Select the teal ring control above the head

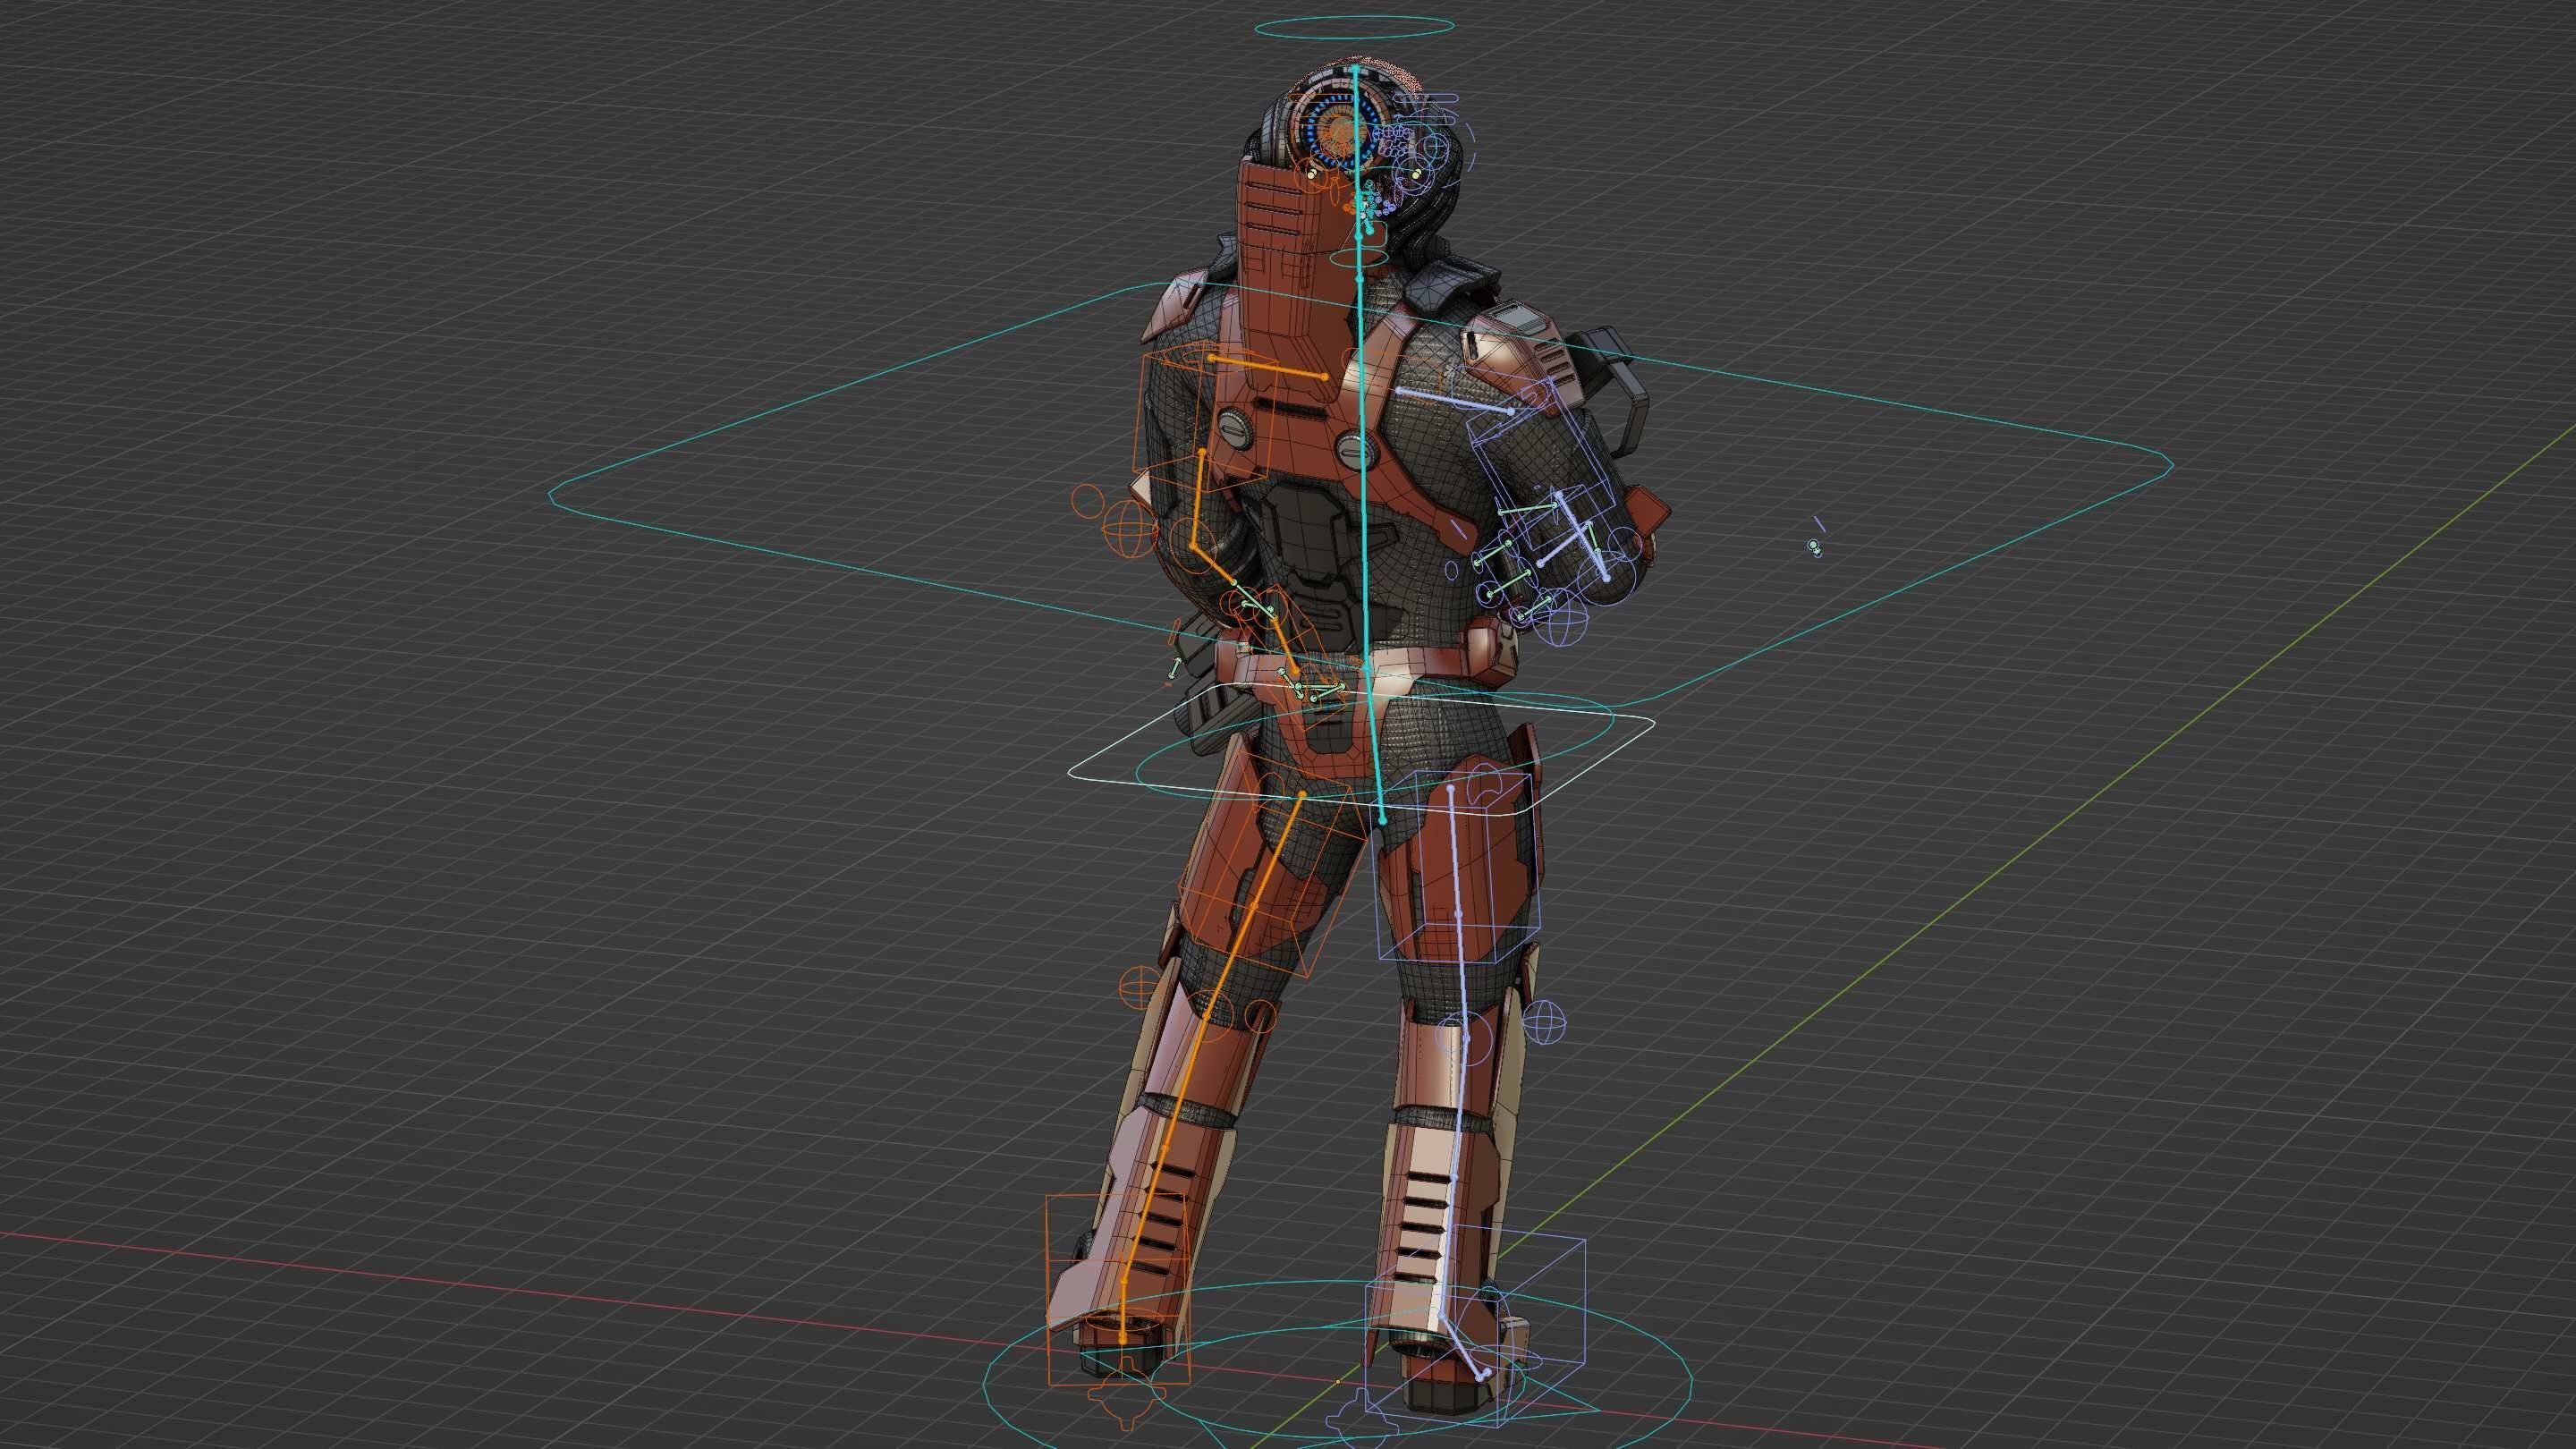tap(1354, 28)
